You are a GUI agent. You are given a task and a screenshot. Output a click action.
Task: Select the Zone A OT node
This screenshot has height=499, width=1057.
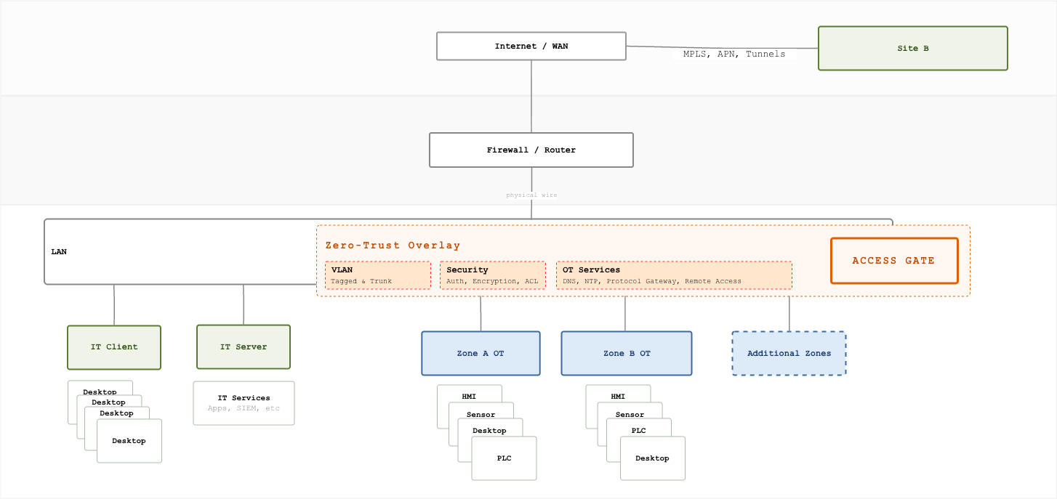(481, 353)
